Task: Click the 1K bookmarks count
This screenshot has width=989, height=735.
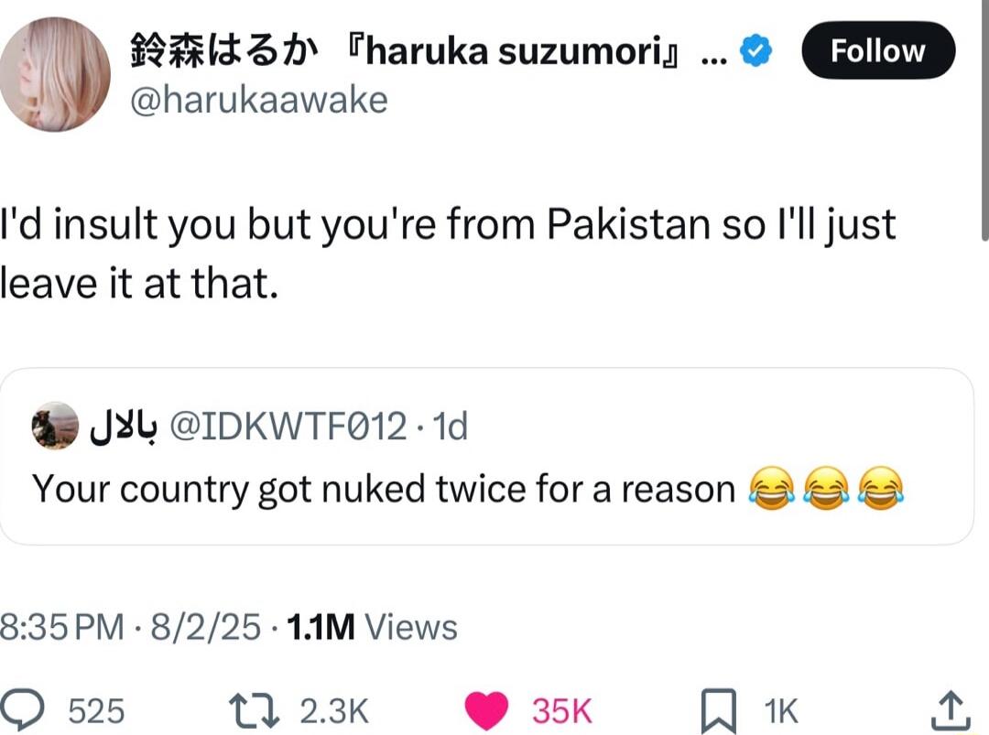Action: pyautogui.click(x=781, y=711)
